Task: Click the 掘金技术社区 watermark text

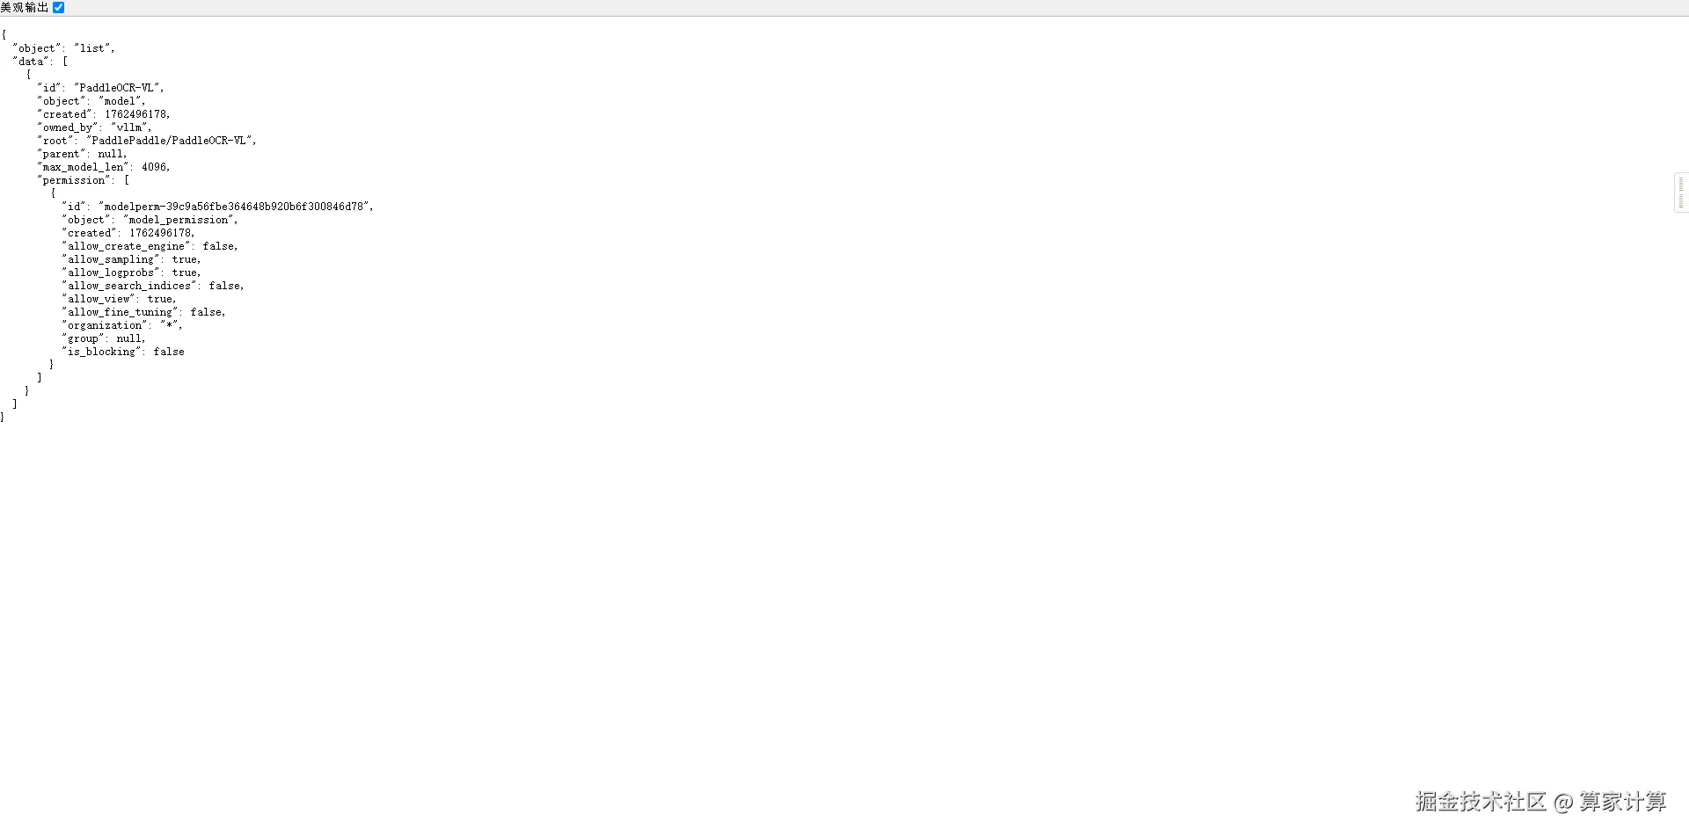Action: click(1481, 802)
